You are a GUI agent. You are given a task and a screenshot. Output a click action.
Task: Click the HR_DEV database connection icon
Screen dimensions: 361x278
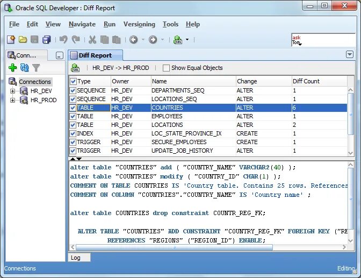(24, 91)
